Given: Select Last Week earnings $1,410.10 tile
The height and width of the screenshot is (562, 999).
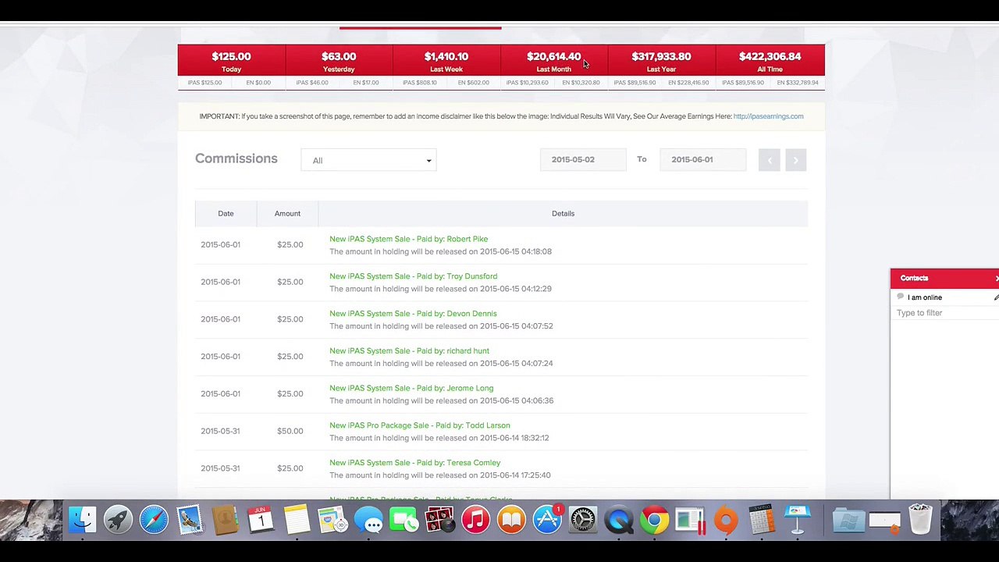Looking at the screenshot, I should (x=446, y=61).
